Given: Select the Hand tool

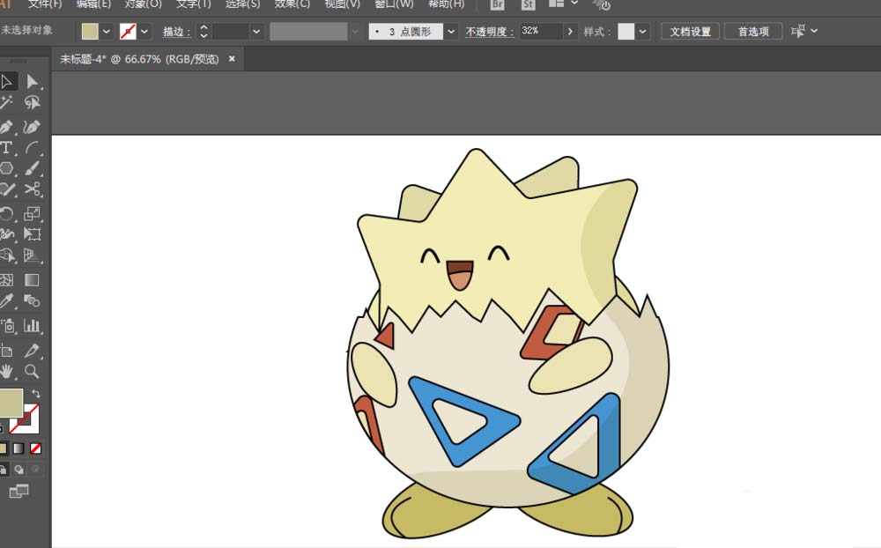Looking at the screenshot, I should [x=7, y=372].
